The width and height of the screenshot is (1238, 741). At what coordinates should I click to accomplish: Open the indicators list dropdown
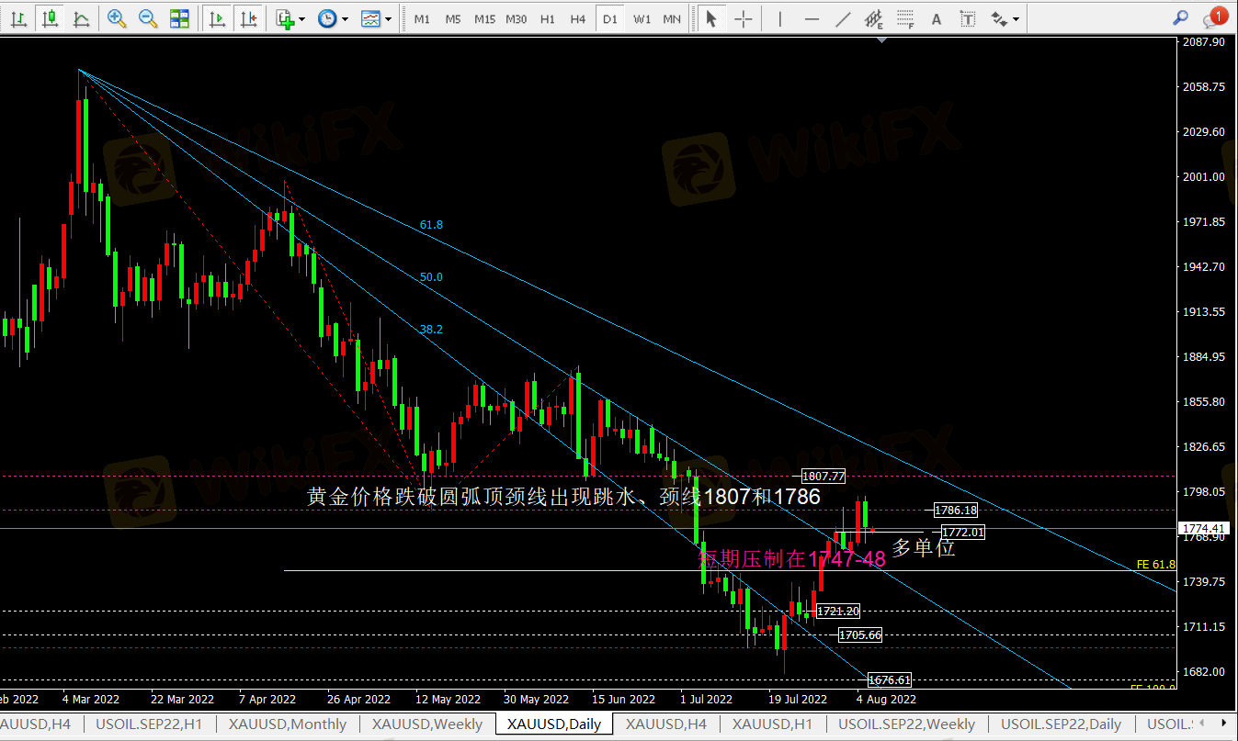coord(290,18)
